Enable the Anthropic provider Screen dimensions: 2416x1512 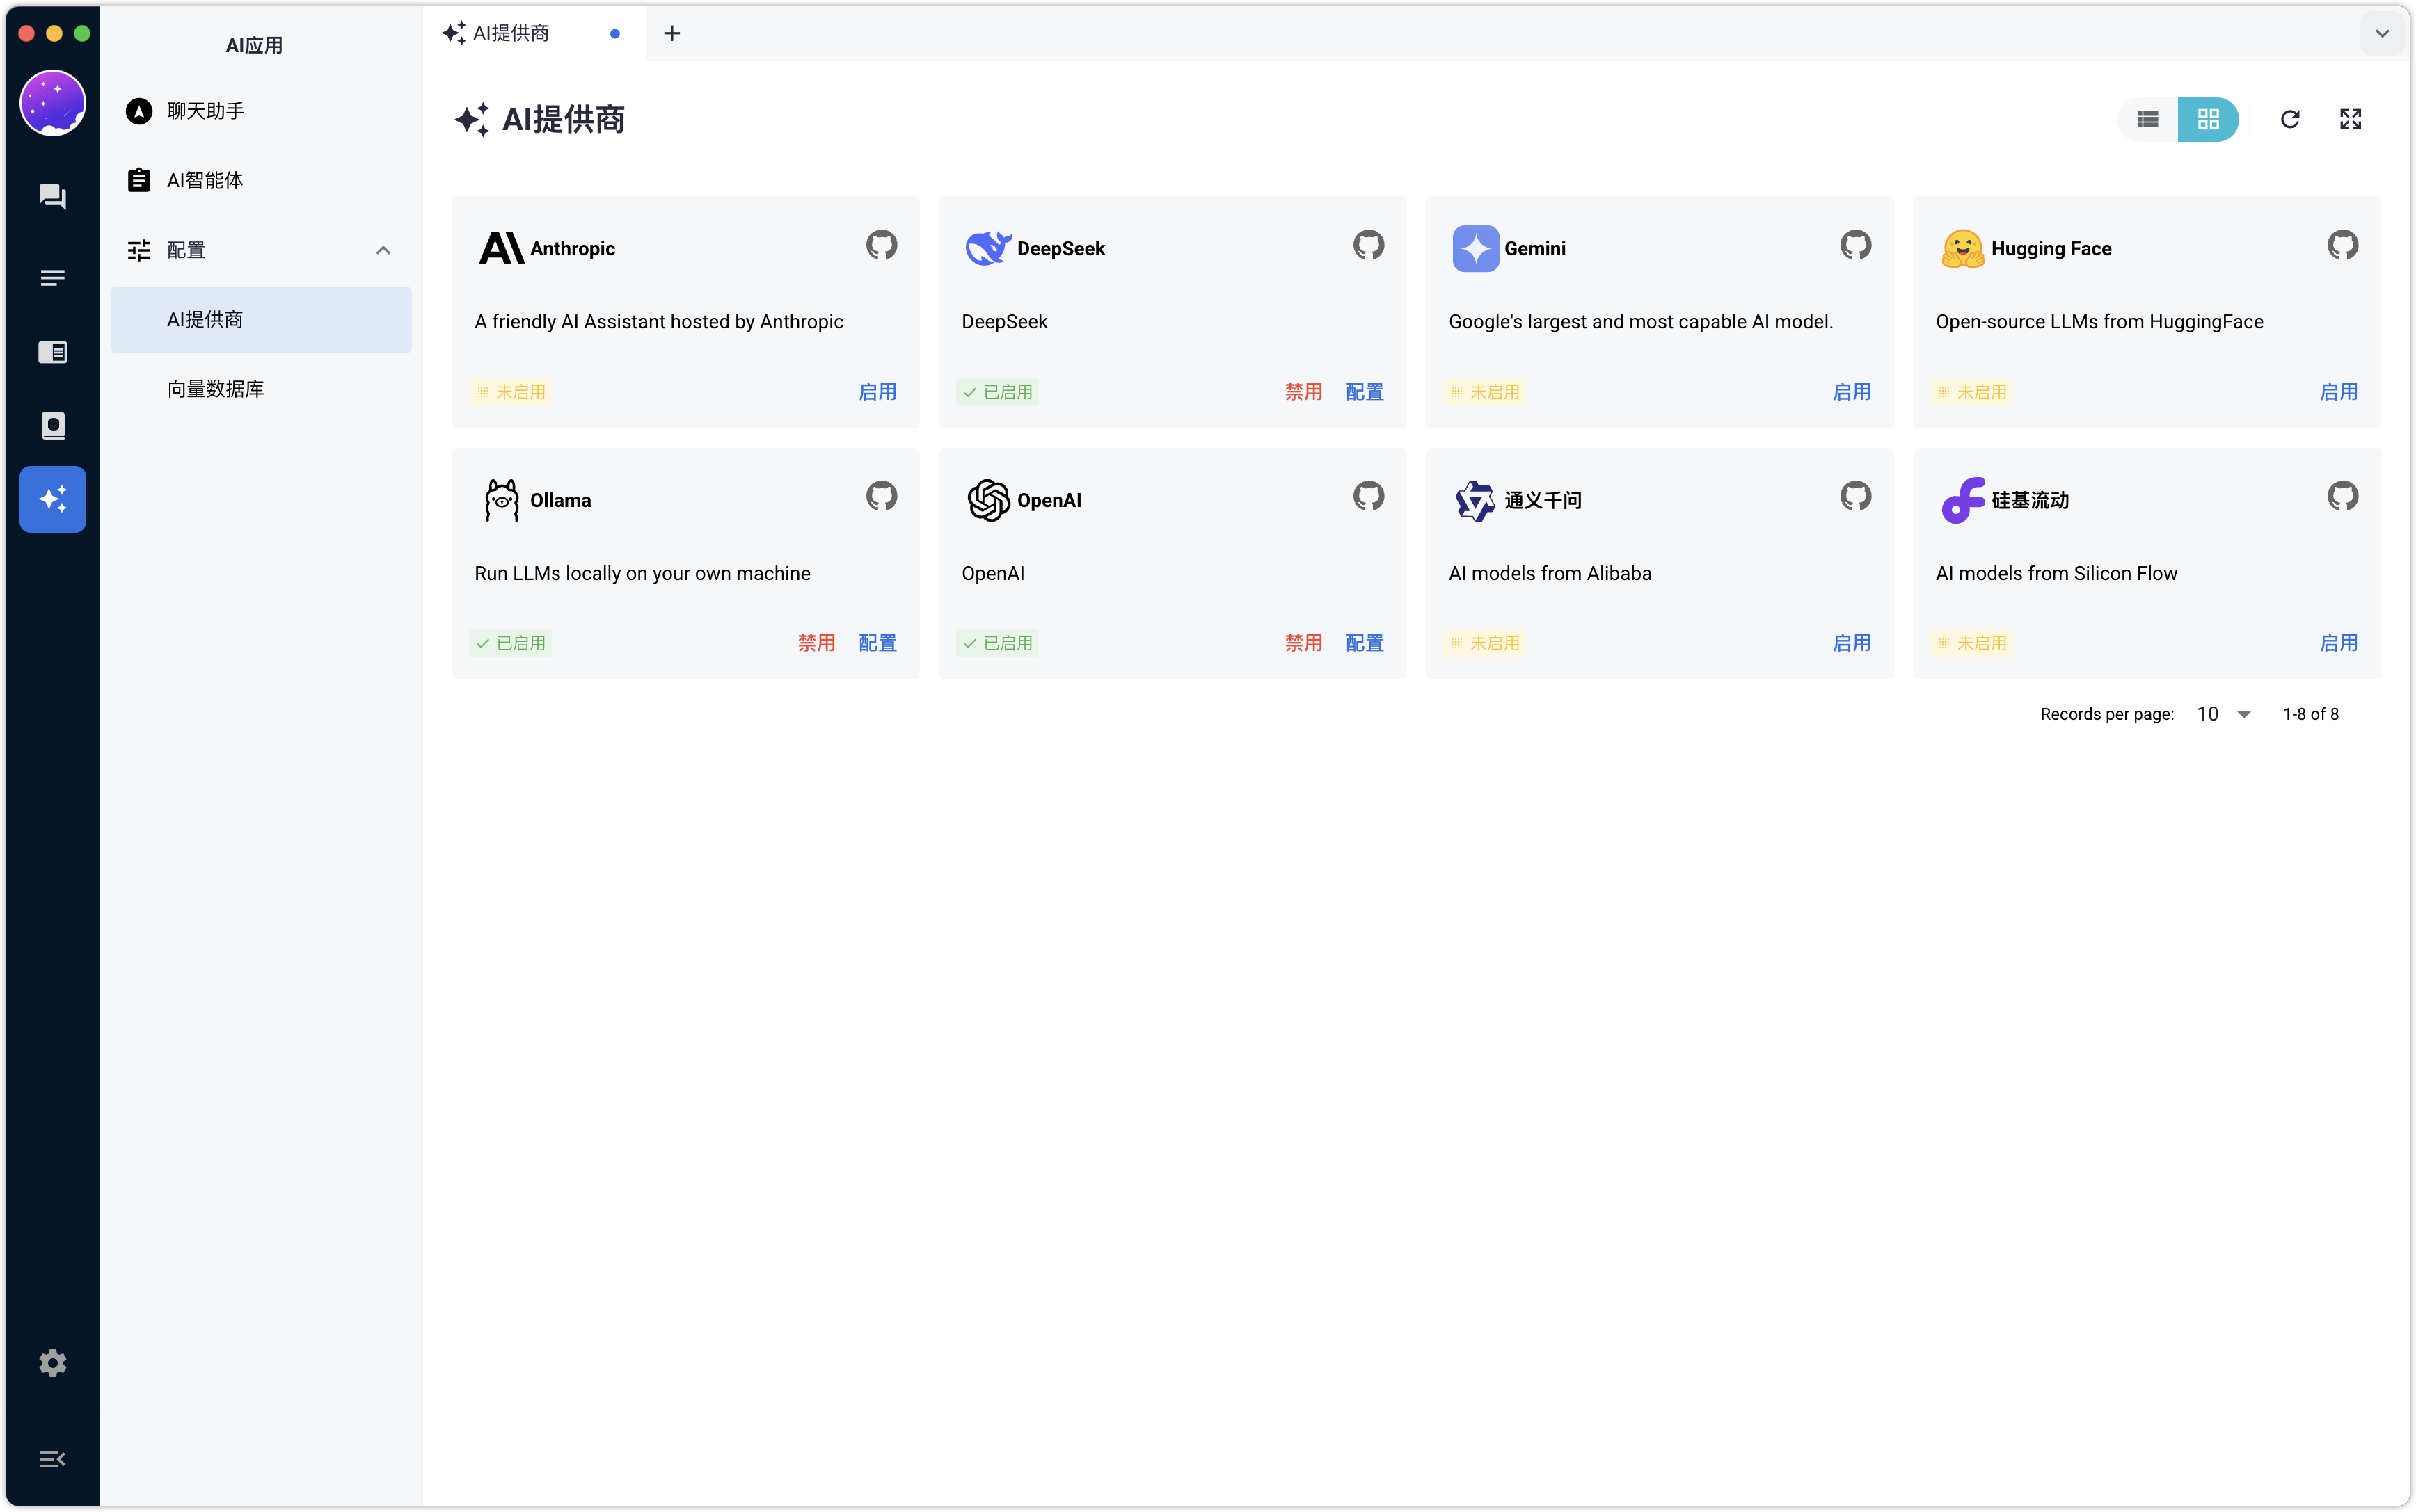pyautogui.click(x=877, y=392)
